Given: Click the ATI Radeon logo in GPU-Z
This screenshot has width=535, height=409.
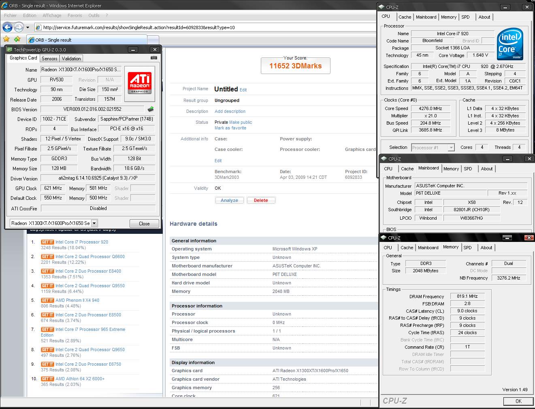Looking at the screenshot, I should (x=140, y=83).
